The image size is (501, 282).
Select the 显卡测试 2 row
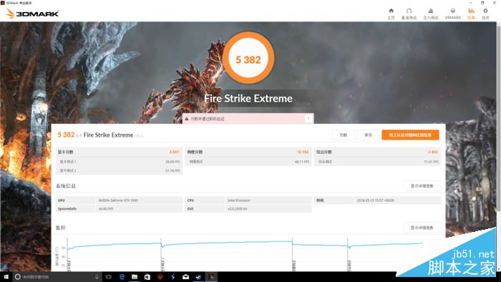coord(119,170)
